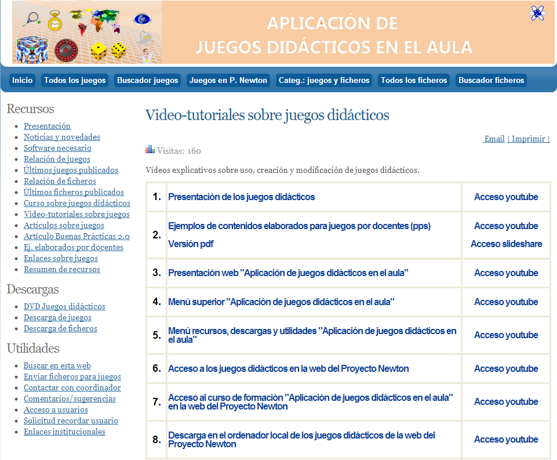Click the Versión pdf link
Image resolution: width=557 pixels, height=460 pixels.
191,244
